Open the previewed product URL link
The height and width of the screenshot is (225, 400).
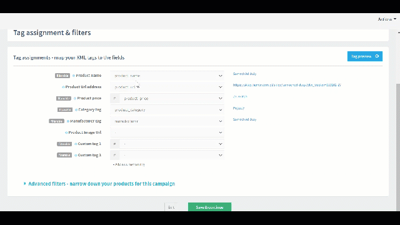tap(287, 85)
